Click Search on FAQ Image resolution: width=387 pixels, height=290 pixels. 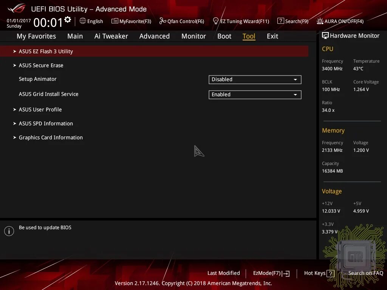coord(366,273)
